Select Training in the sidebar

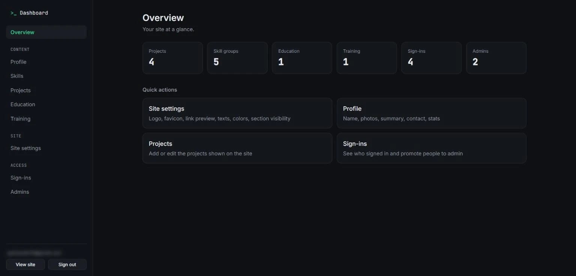tap(21, 119)
